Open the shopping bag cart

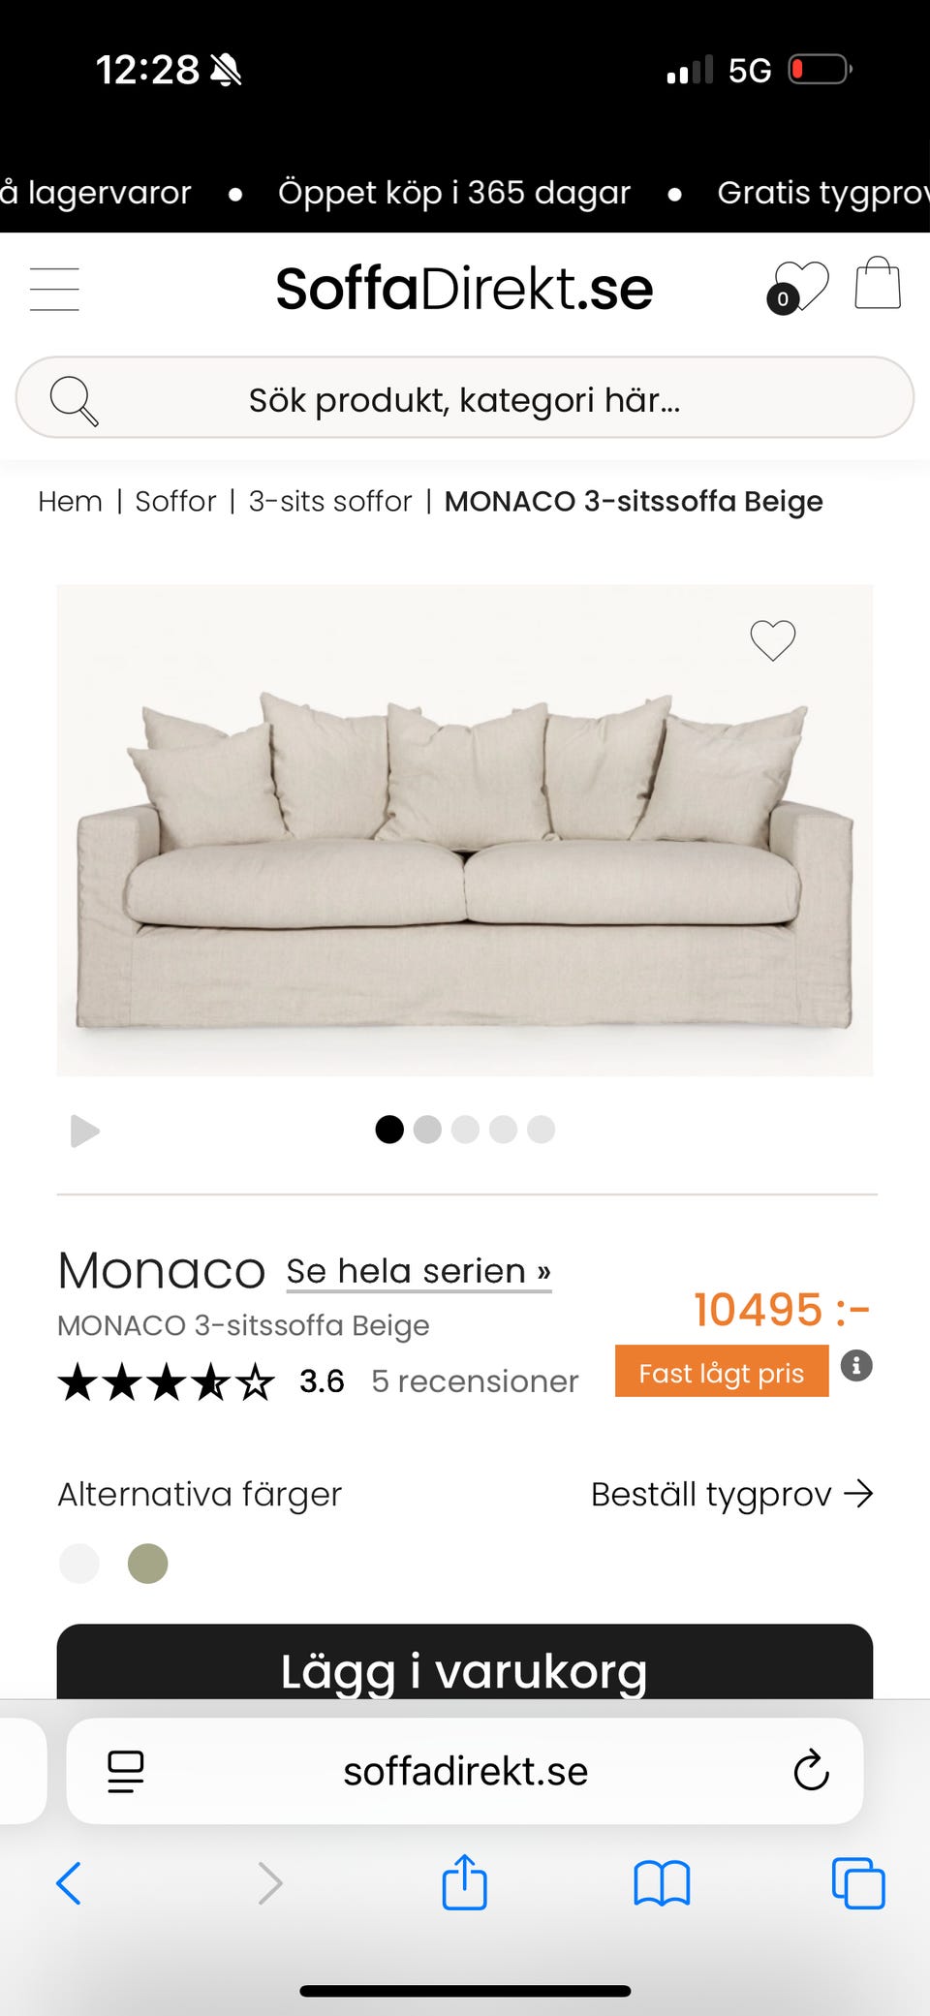pos(878,284)
